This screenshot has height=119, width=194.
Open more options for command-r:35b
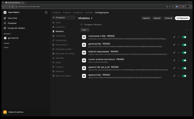179,37
